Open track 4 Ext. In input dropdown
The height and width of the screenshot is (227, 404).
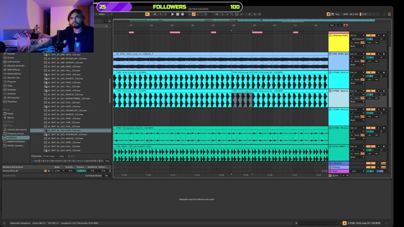point(357,54)
